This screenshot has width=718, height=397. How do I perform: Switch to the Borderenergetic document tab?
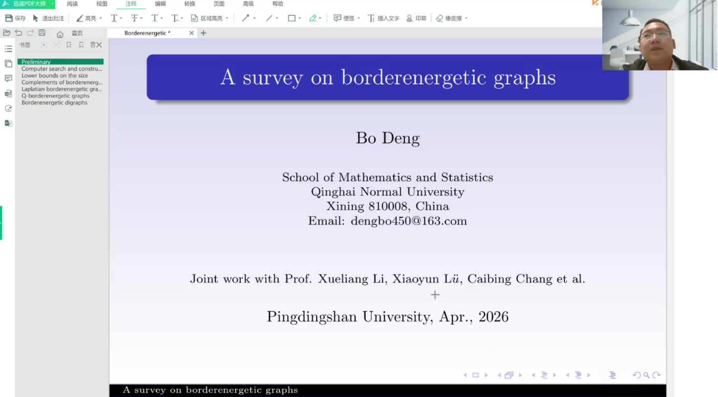pos(147,33)
